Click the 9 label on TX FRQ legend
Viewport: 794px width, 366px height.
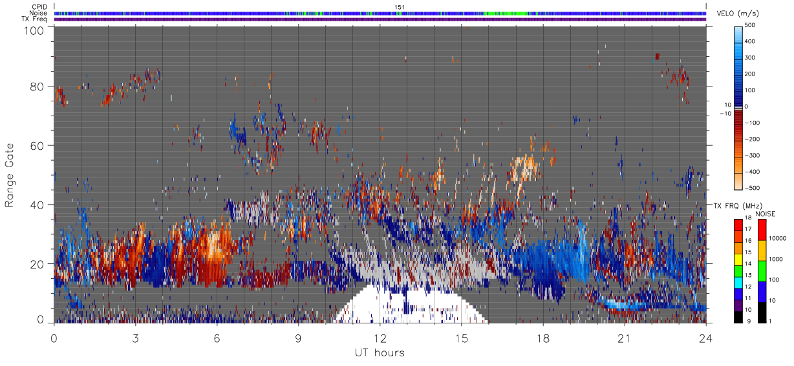point(749,323)
